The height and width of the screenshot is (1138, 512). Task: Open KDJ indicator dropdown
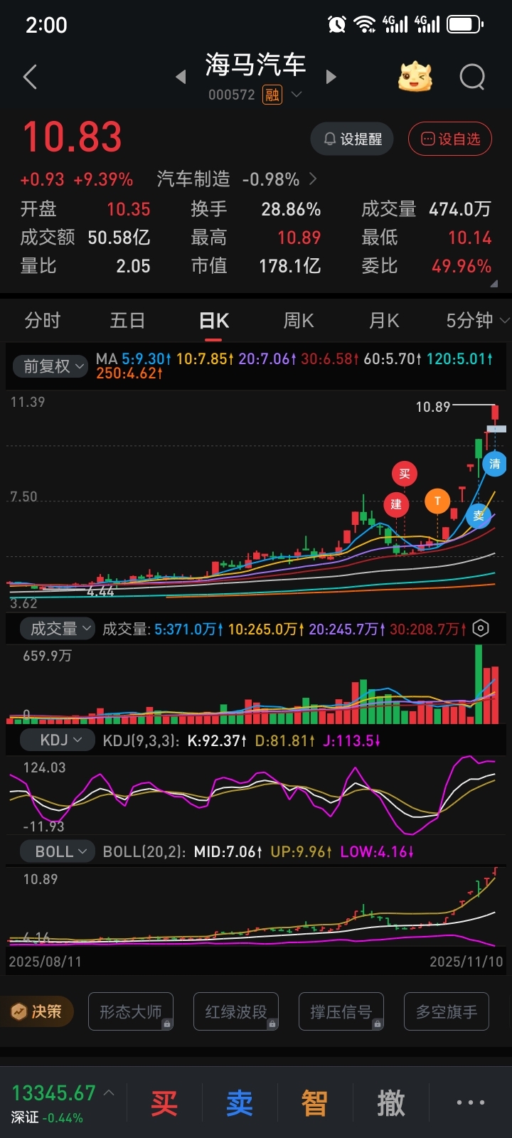[58, 740]
